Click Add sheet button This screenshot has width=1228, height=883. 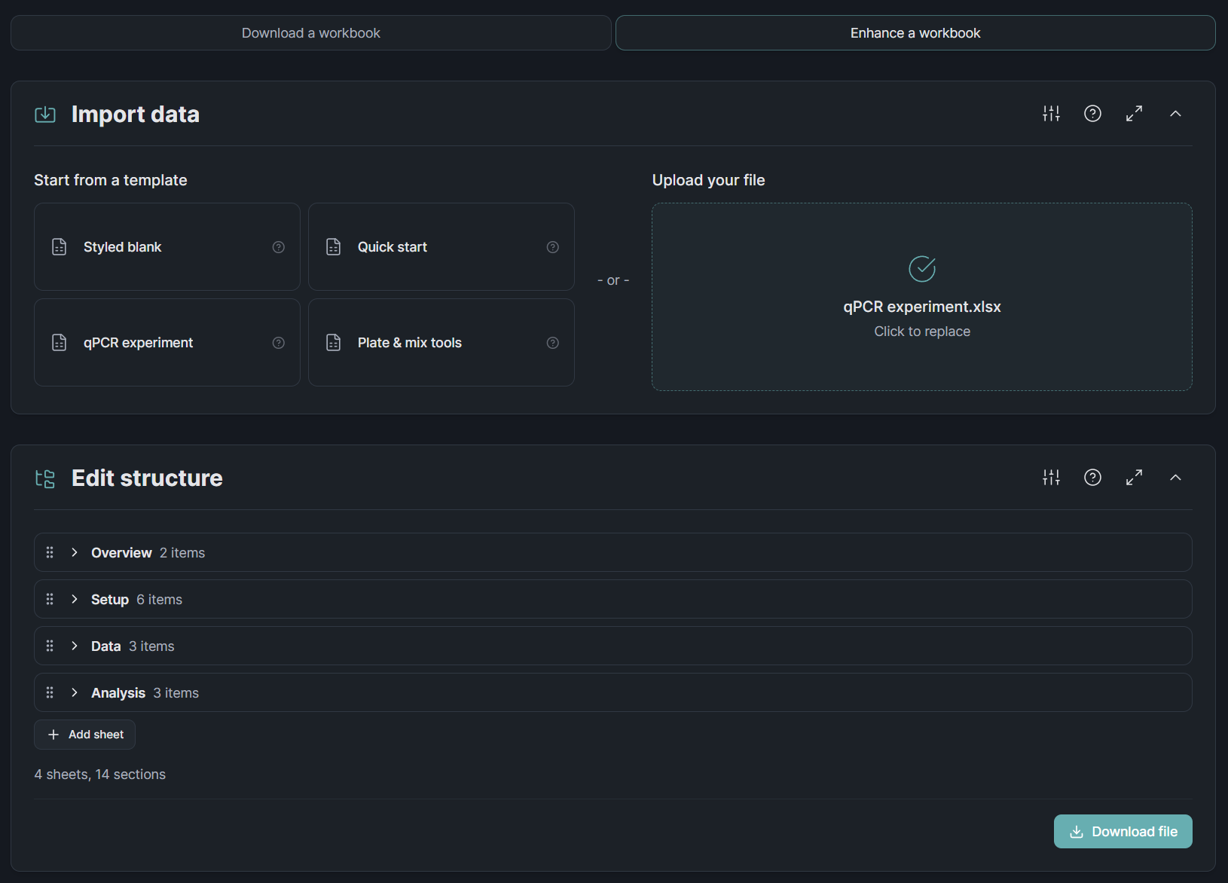point(85,735)
